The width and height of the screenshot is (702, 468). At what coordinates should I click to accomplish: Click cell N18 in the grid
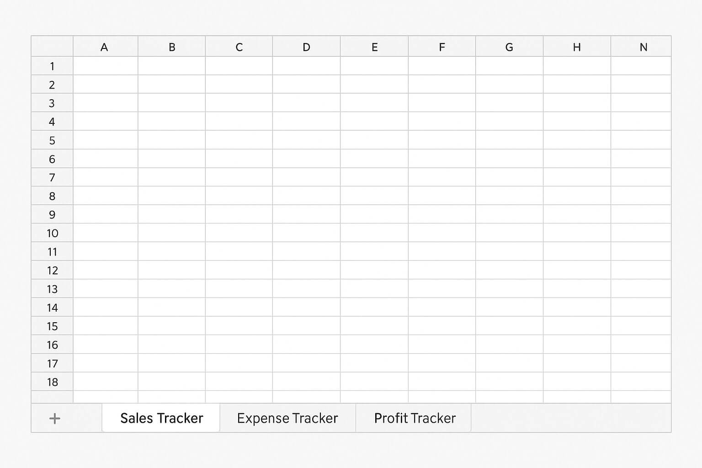[x=643, y=382]
